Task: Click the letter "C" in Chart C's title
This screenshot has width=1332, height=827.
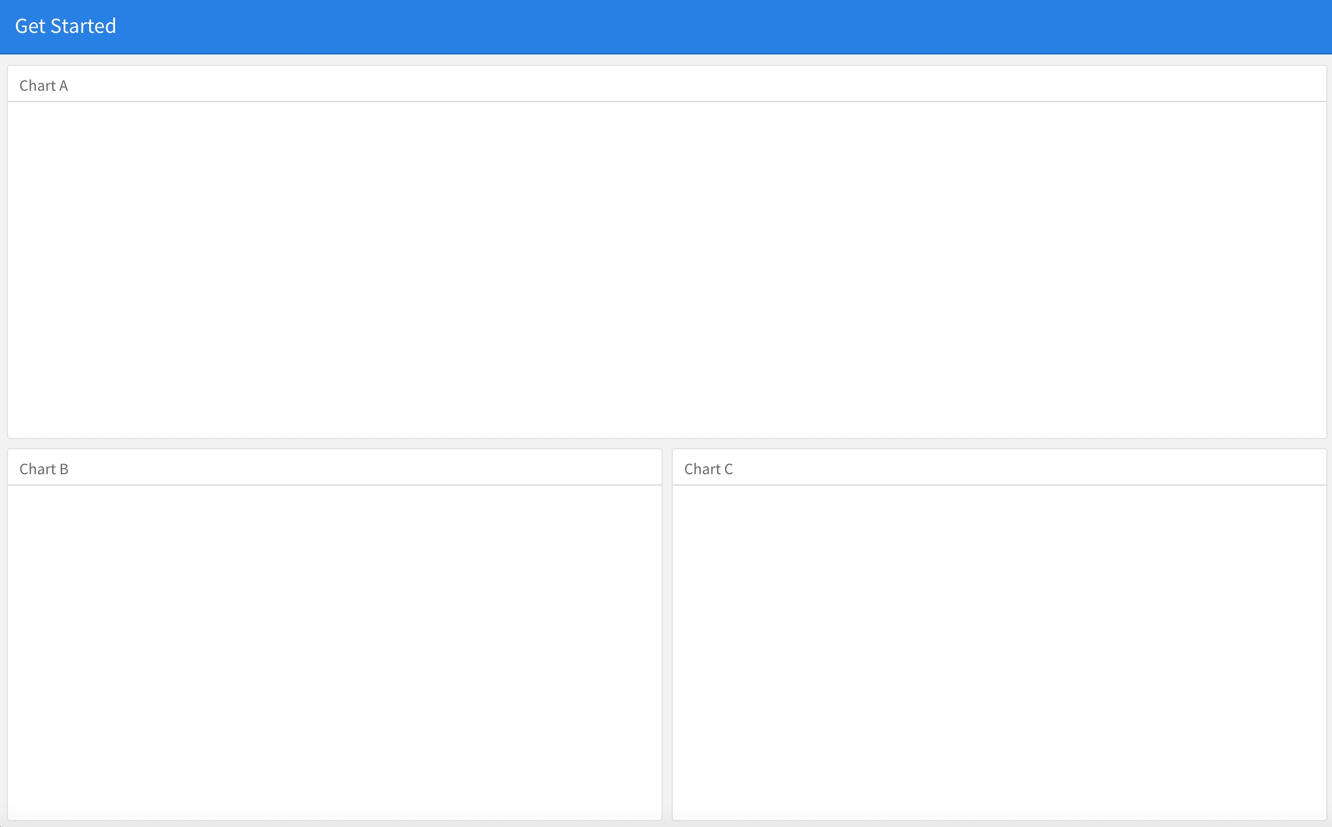Action: pyautogui.click(x=728, y=469)
